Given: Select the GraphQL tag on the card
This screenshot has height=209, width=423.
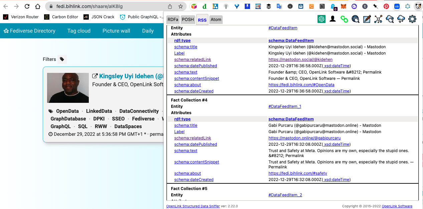Looking at the screenshot, I should (x=61, y=126).
